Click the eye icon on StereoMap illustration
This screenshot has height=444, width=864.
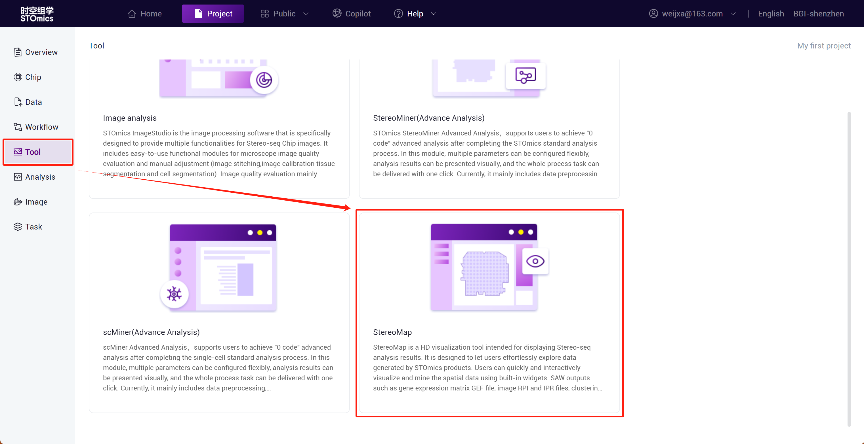(x=535, y=262)
